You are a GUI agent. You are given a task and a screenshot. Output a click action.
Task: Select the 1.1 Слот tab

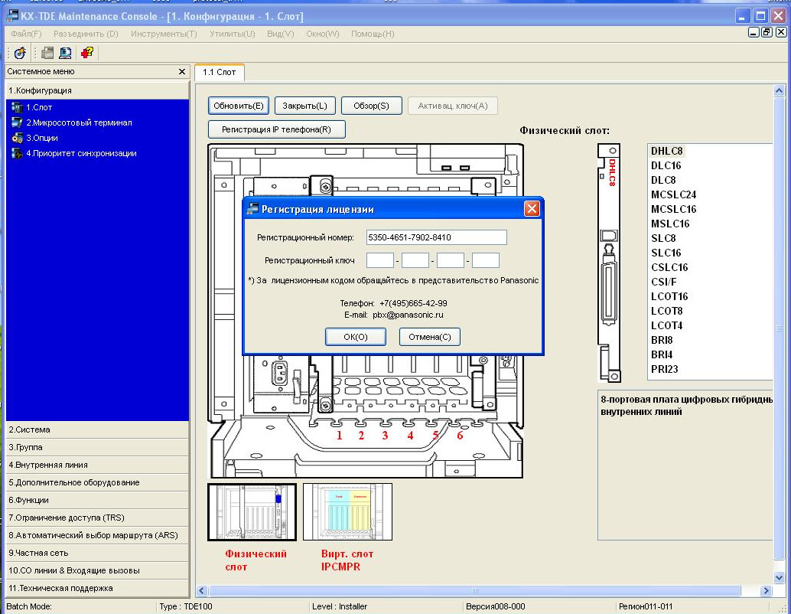[220, 72]
